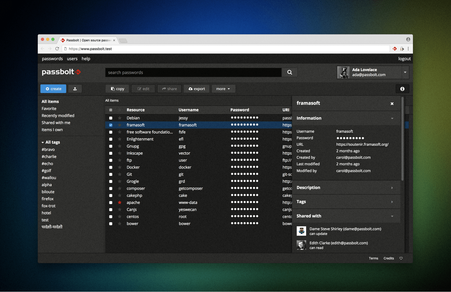This screenshot has width=451, height=292.
Task: Click the share button
Action: (x=169, y=89)
